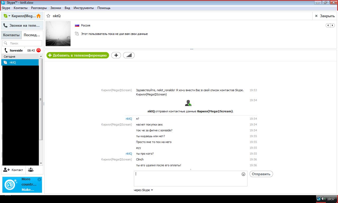The height and width of the screenshot is (203, 338).
Task: Show previous contact panel with left arrow
Action: coord(328,25)
